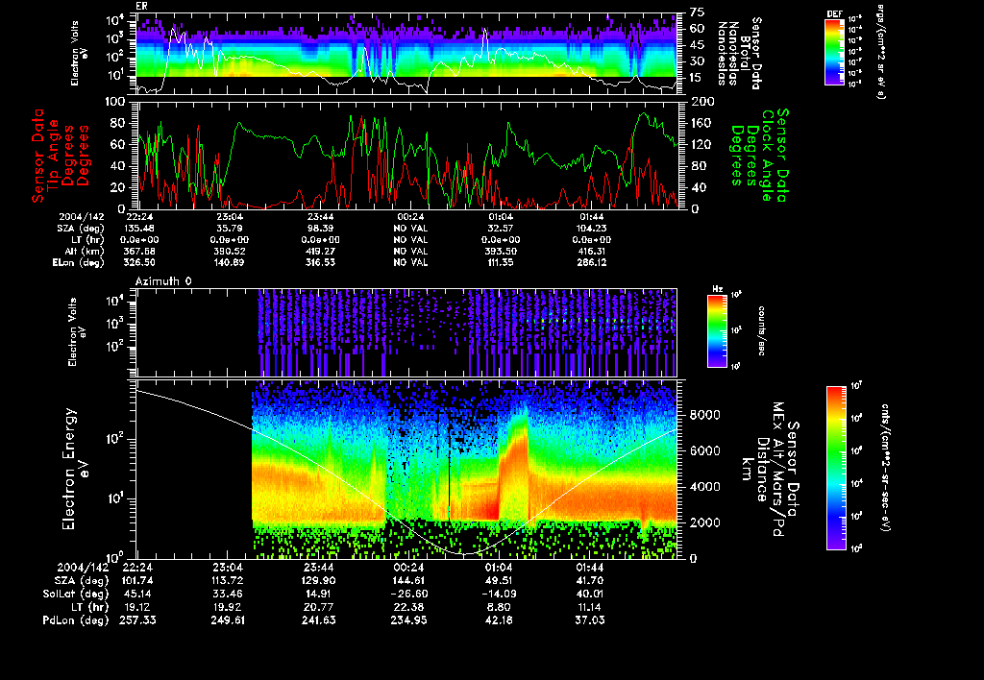Viewport: 984px width, 680px height.
Task: Click the 'Electron Energy' axis label
Action: [x=69, y=469]
